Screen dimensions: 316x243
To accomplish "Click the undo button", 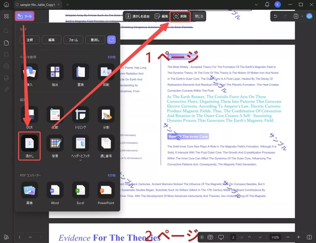I will 276,16.
